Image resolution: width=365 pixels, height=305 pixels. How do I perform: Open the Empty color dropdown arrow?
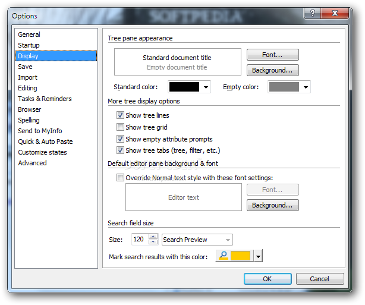[x=306, y=87]
